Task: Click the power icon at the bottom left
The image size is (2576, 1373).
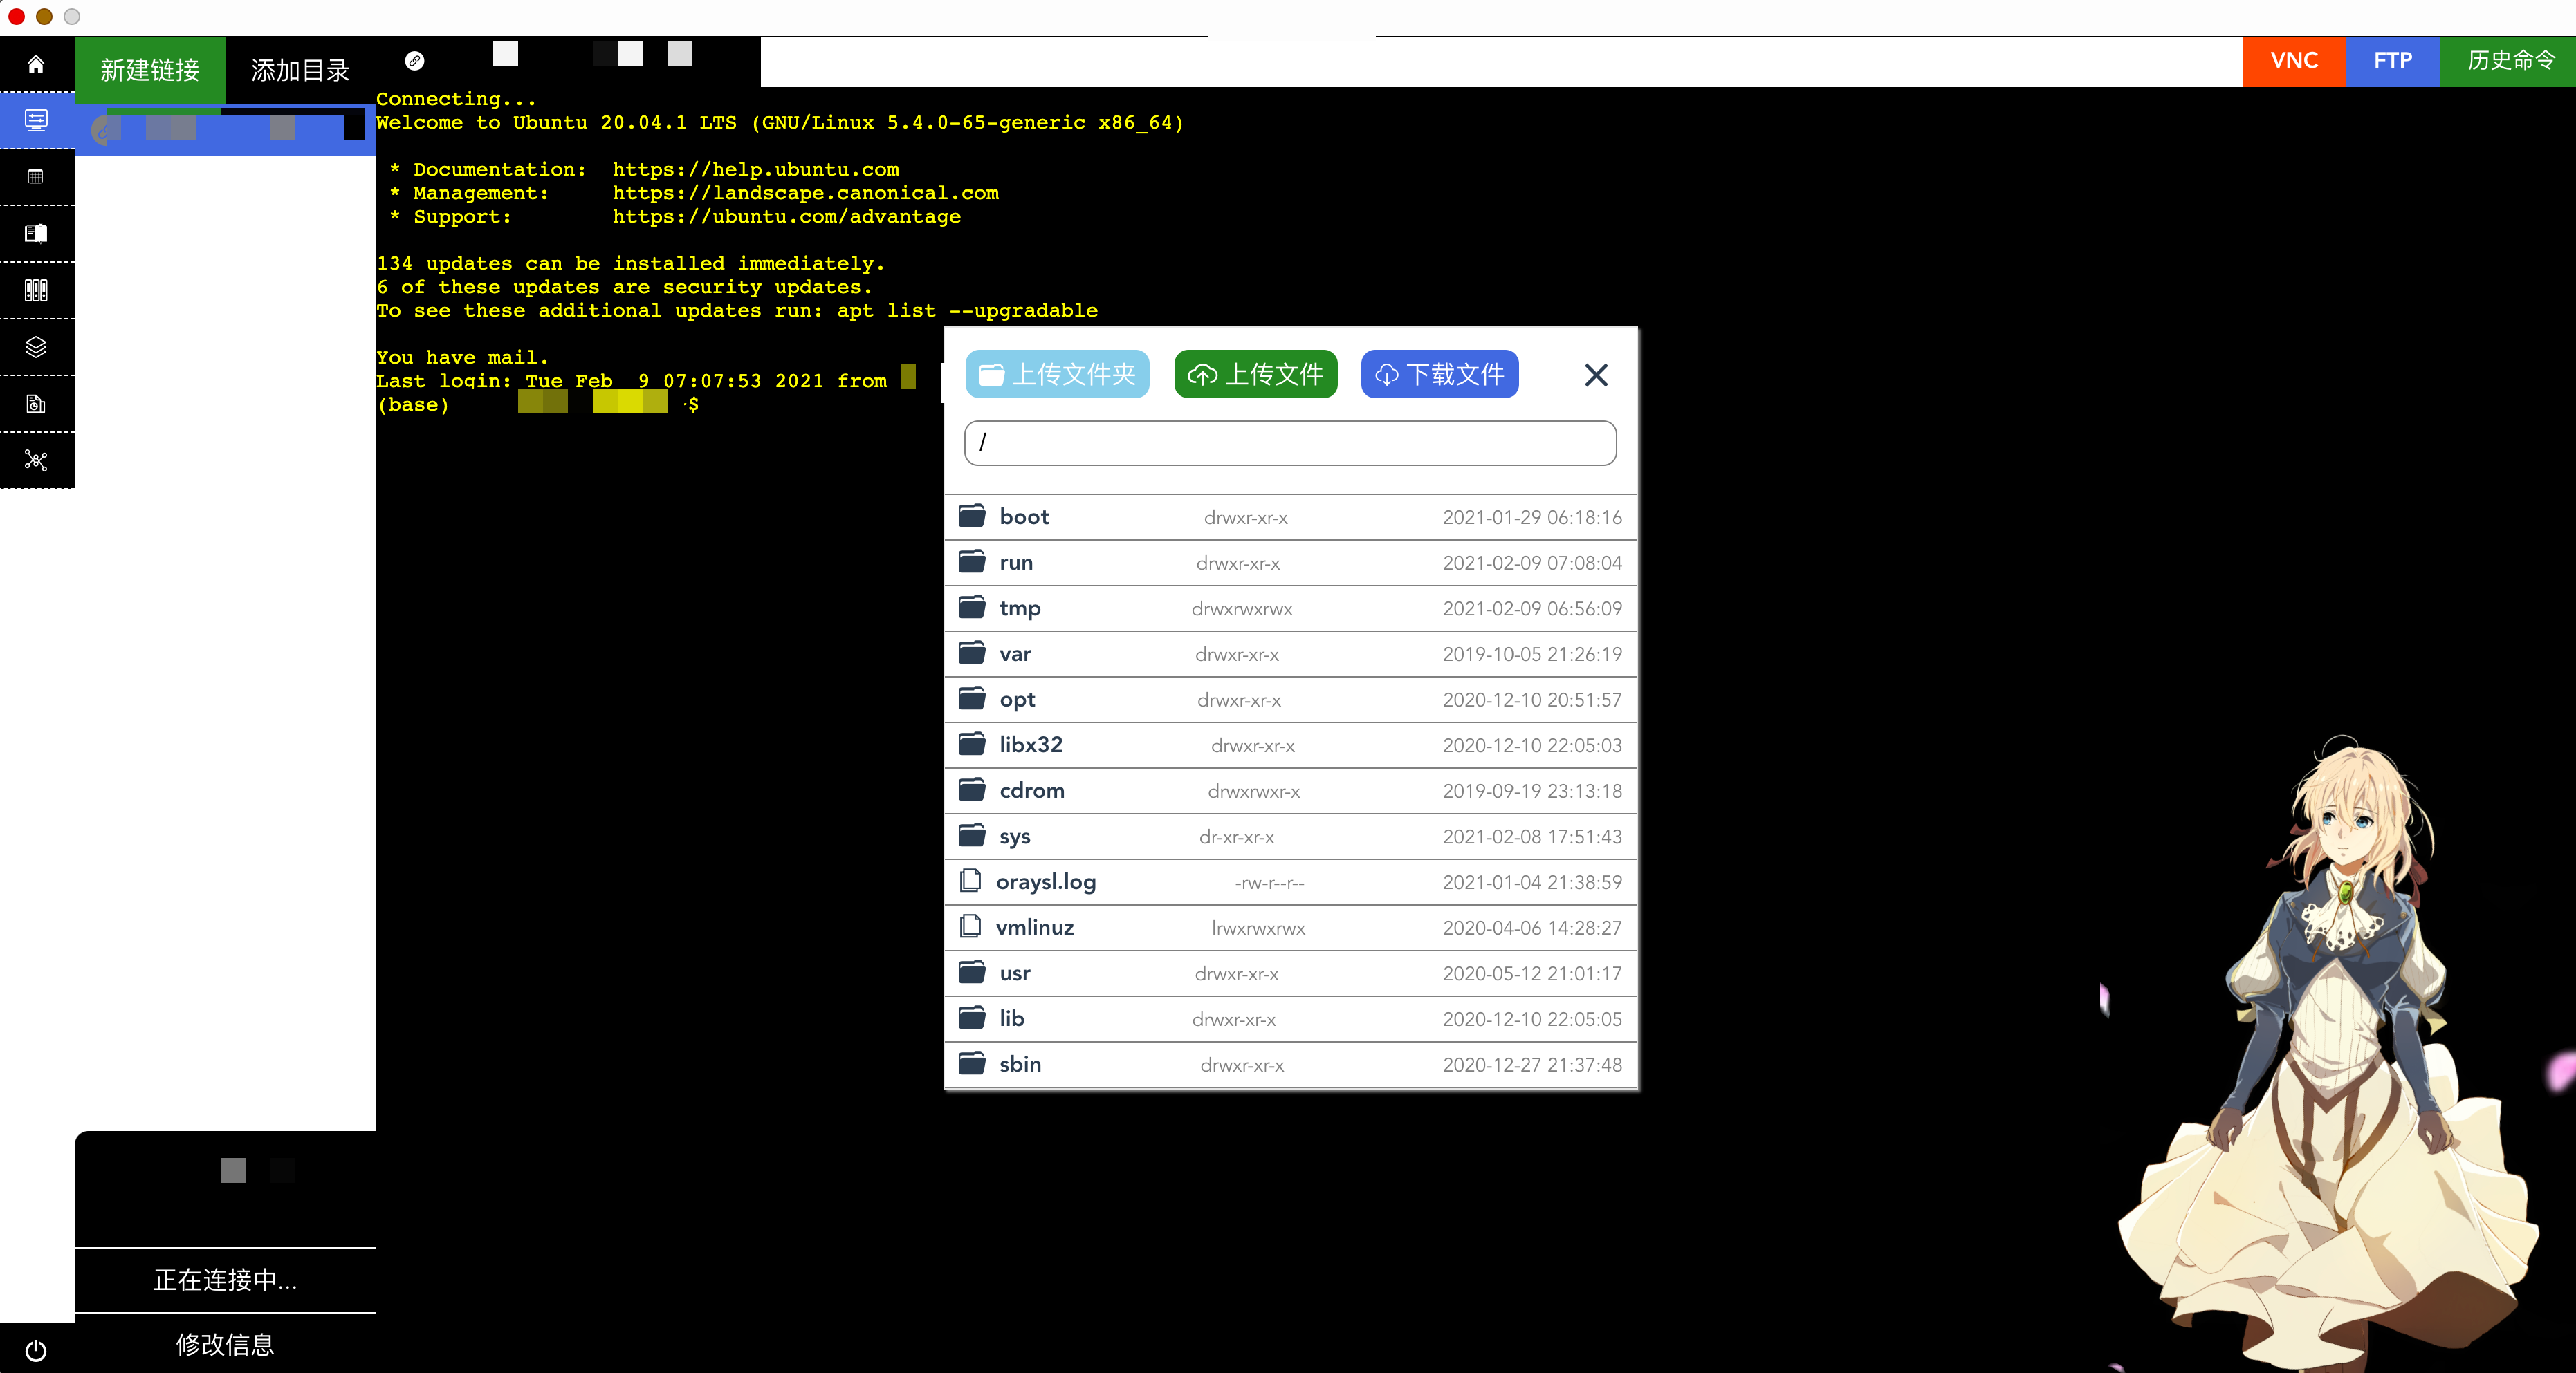Action: (36, 1350)
